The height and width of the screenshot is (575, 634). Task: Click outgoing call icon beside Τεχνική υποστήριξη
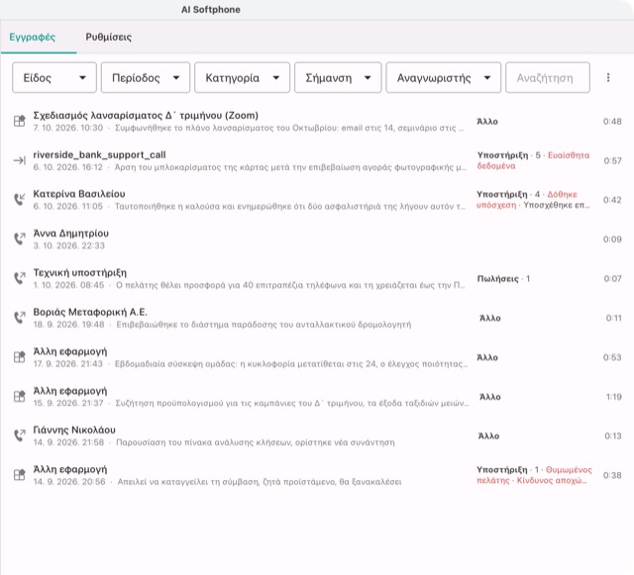[x=20, y=278]
